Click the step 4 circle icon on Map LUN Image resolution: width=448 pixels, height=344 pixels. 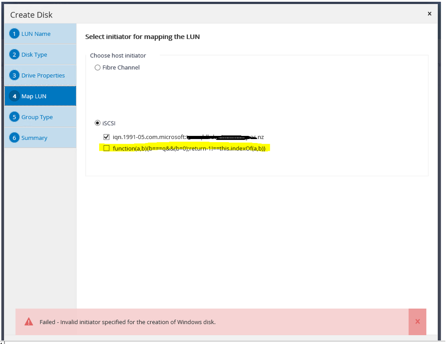(14, 96)
